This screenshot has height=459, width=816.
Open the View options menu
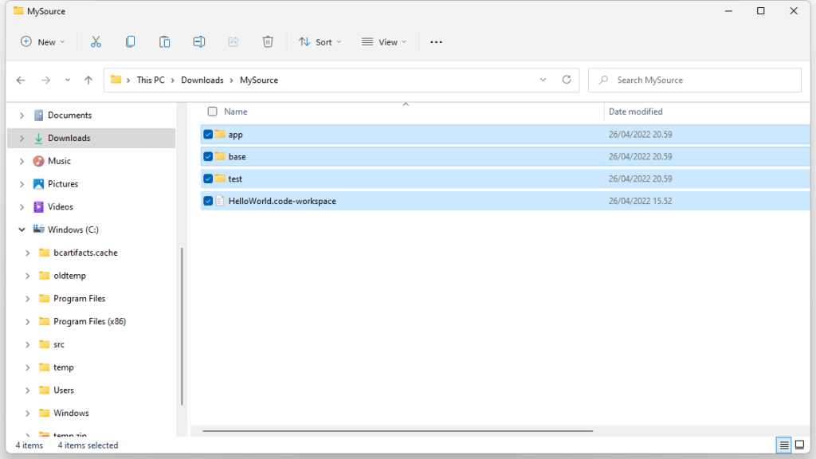383,42
